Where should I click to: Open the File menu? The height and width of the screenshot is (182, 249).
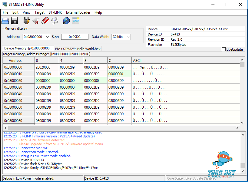(5, 12)
